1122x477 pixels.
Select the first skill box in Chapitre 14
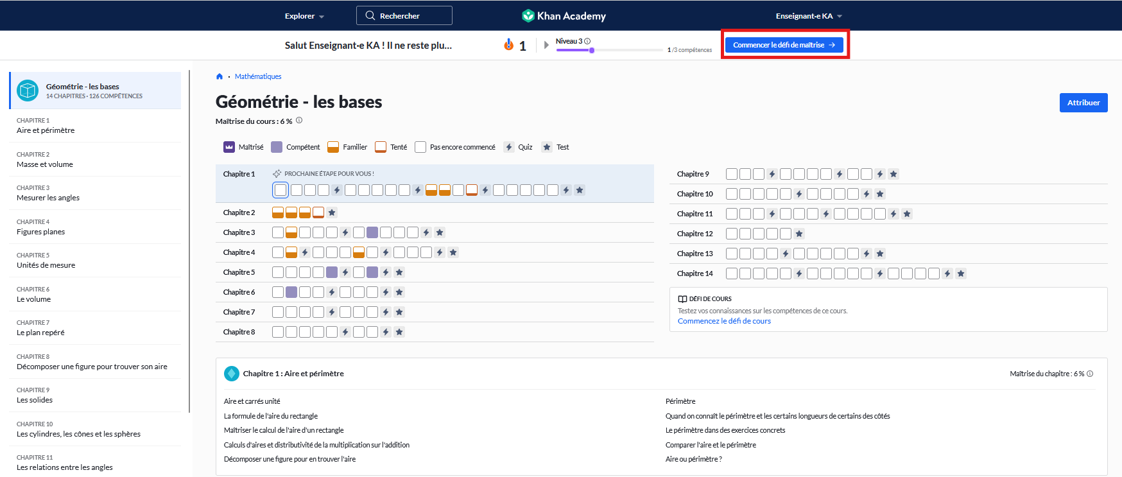[x=732, y=273]
